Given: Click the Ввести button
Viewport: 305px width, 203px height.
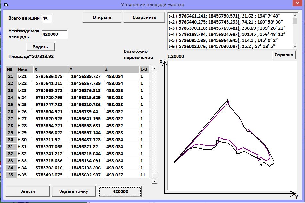Looking at the screenshot, I should (x=28, y=191).
